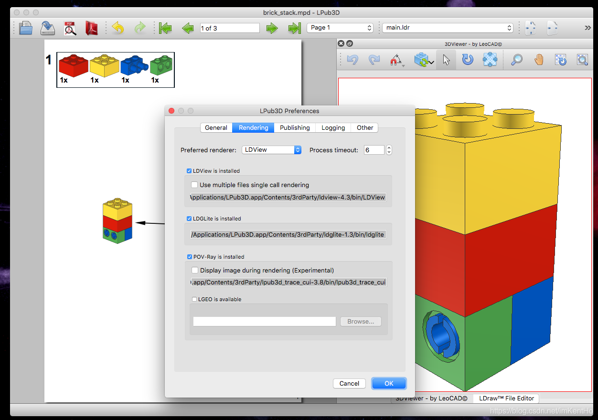This screenshot has width=598, height=420.
Task: Go to the next page
Action: coord(272,28)
